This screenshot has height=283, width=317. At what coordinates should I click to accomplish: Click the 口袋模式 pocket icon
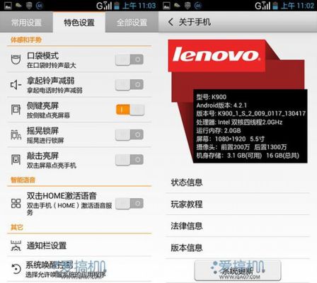tap(16, 59)
